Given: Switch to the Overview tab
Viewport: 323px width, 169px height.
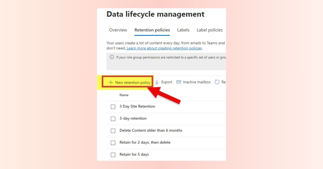Looking at the screenshot, I should (118, 30).
